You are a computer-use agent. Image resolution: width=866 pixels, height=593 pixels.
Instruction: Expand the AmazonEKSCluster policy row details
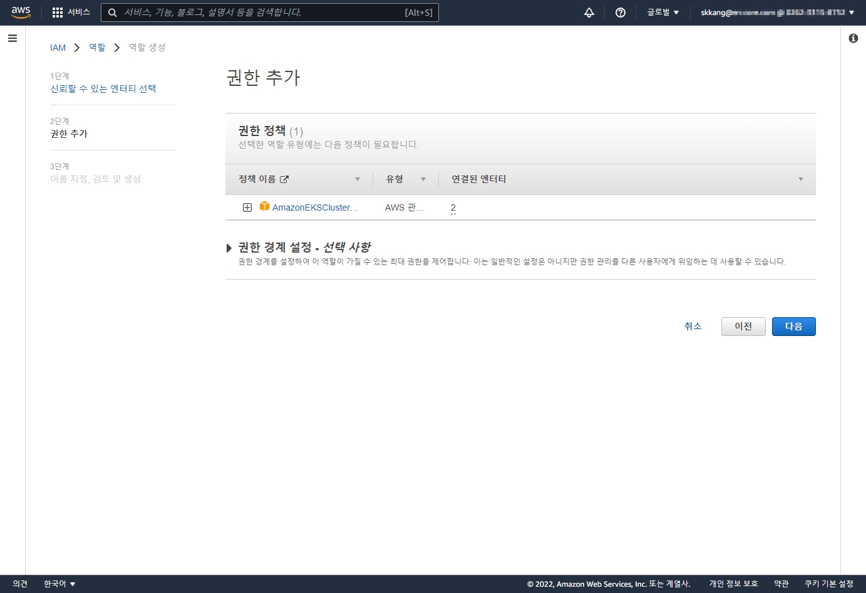pos(247,207)
